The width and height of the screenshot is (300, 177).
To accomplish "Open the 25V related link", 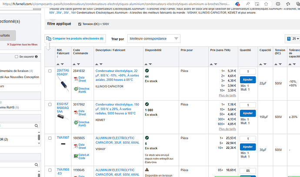I will [59, 13].
